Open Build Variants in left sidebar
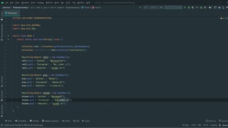 click(x=2, y=111)
